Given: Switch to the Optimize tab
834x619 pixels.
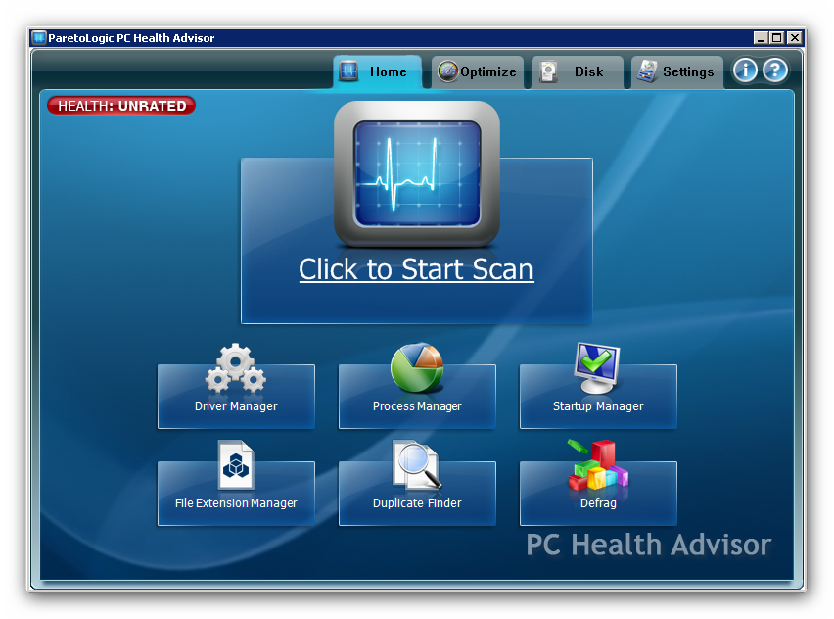Looking at the screenshot, I should coord(477,71).
